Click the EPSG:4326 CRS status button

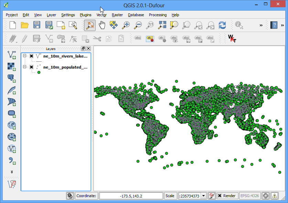click(249, 196)
